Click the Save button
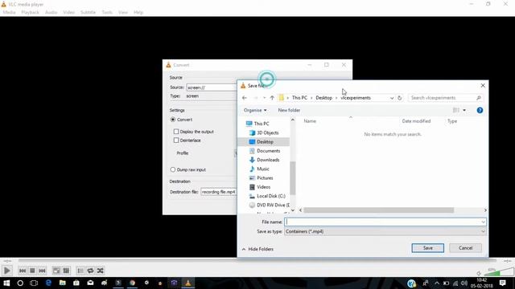515x289 pixels. 427,248
